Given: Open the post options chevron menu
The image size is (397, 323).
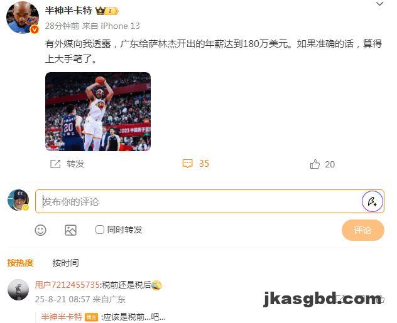Looking at the screenshot, I should [x=379, y=4].
